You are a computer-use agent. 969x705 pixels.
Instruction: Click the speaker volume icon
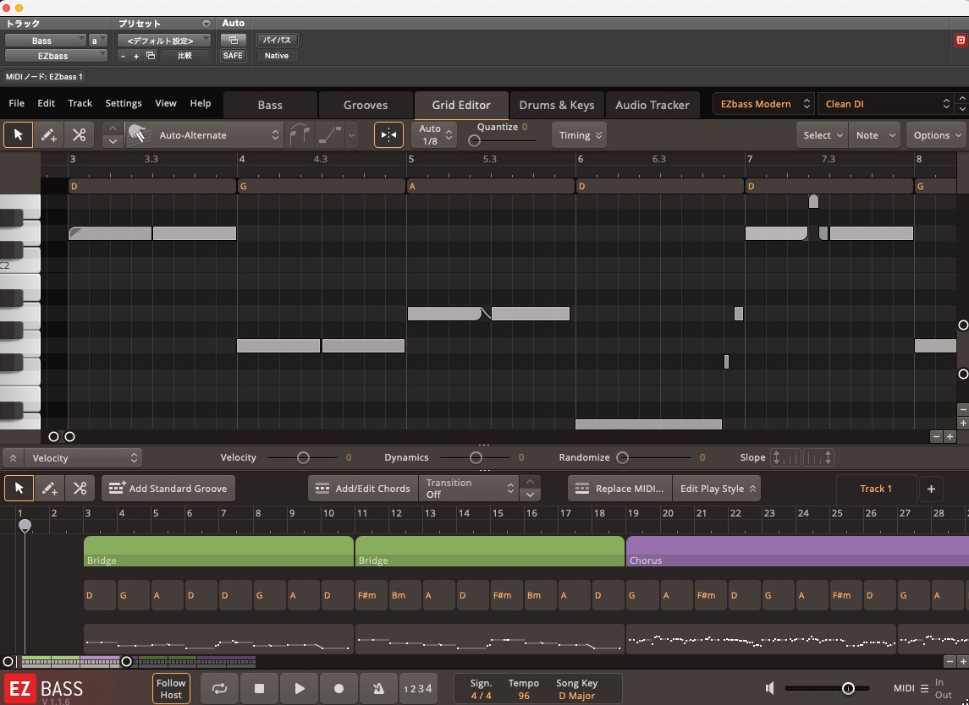pos(770,688)
